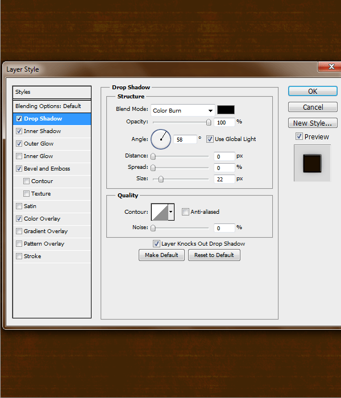The height and width of the screenshot is (398, 341).
Task: Click the layer style preview thumbnail
Action: (312, 163)
